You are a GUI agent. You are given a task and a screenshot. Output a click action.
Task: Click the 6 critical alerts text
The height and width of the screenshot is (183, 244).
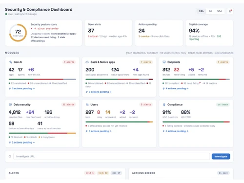(93, 36)
